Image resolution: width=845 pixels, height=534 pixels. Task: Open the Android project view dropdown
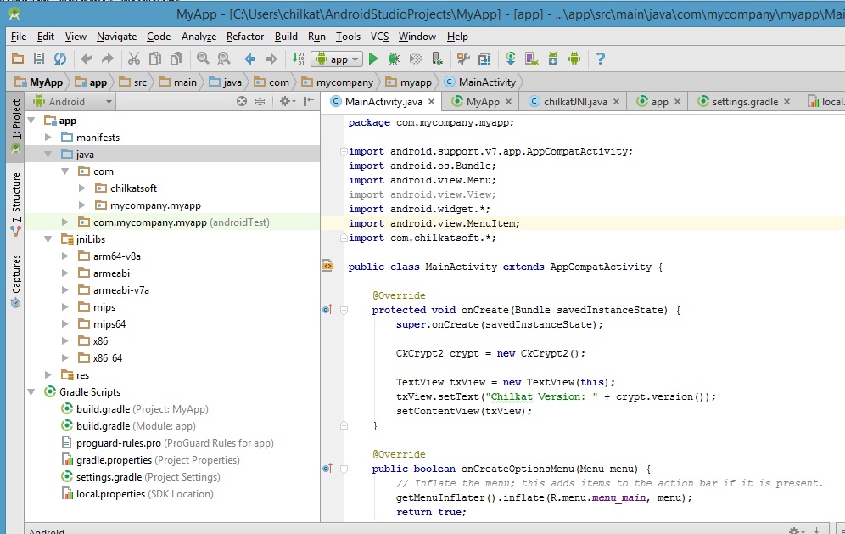tap(73, 101)
